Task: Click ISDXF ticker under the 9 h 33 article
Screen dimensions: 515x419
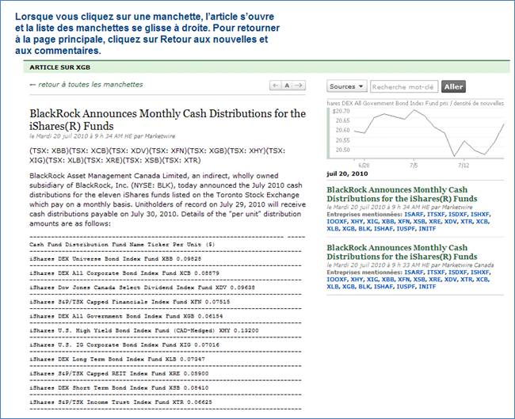Action: [x=458, y=272]
